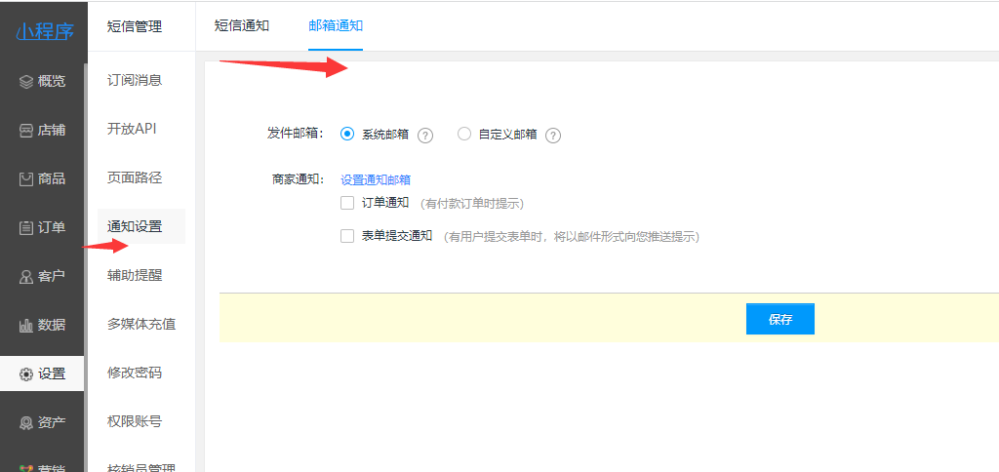Screen dimensions: 999x472
Task: Switch to the 邮箱通知 tab
Action: [x=336, y=25]
